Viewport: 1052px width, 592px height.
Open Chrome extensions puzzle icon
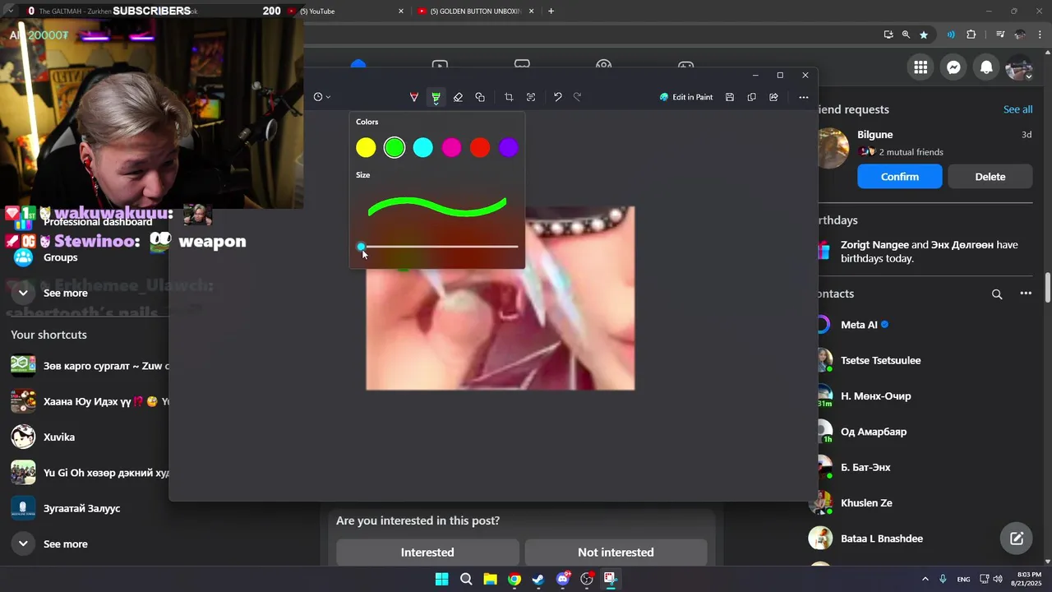(x=971, y=35)
